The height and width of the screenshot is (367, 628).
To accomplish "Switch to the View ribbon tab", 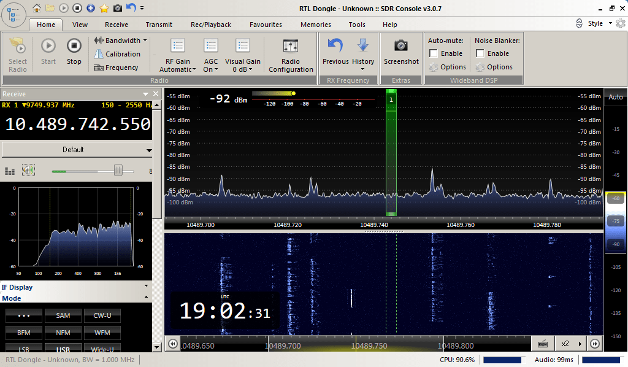I will tap(80, 25).
